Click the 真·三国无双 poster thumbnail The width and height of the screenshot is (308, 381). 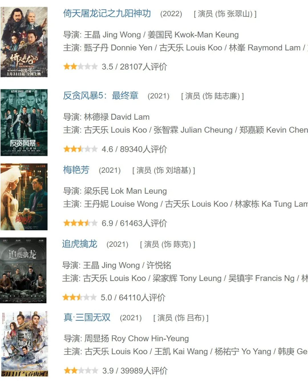coord(25,344)
